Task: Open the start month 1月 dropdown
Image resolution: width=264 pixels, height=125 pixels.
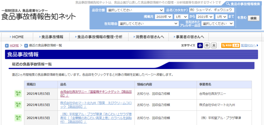Action: pos(181,17)
